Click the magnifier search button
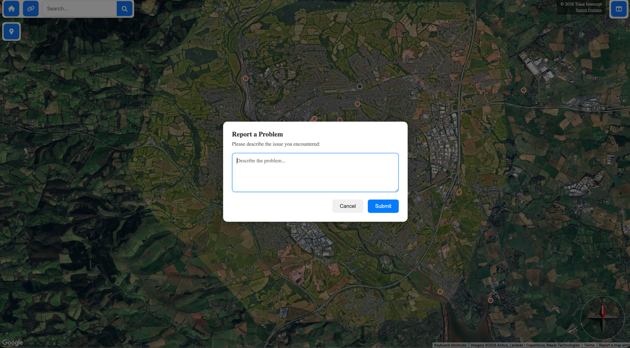630x348 pixels. (124, 9)
